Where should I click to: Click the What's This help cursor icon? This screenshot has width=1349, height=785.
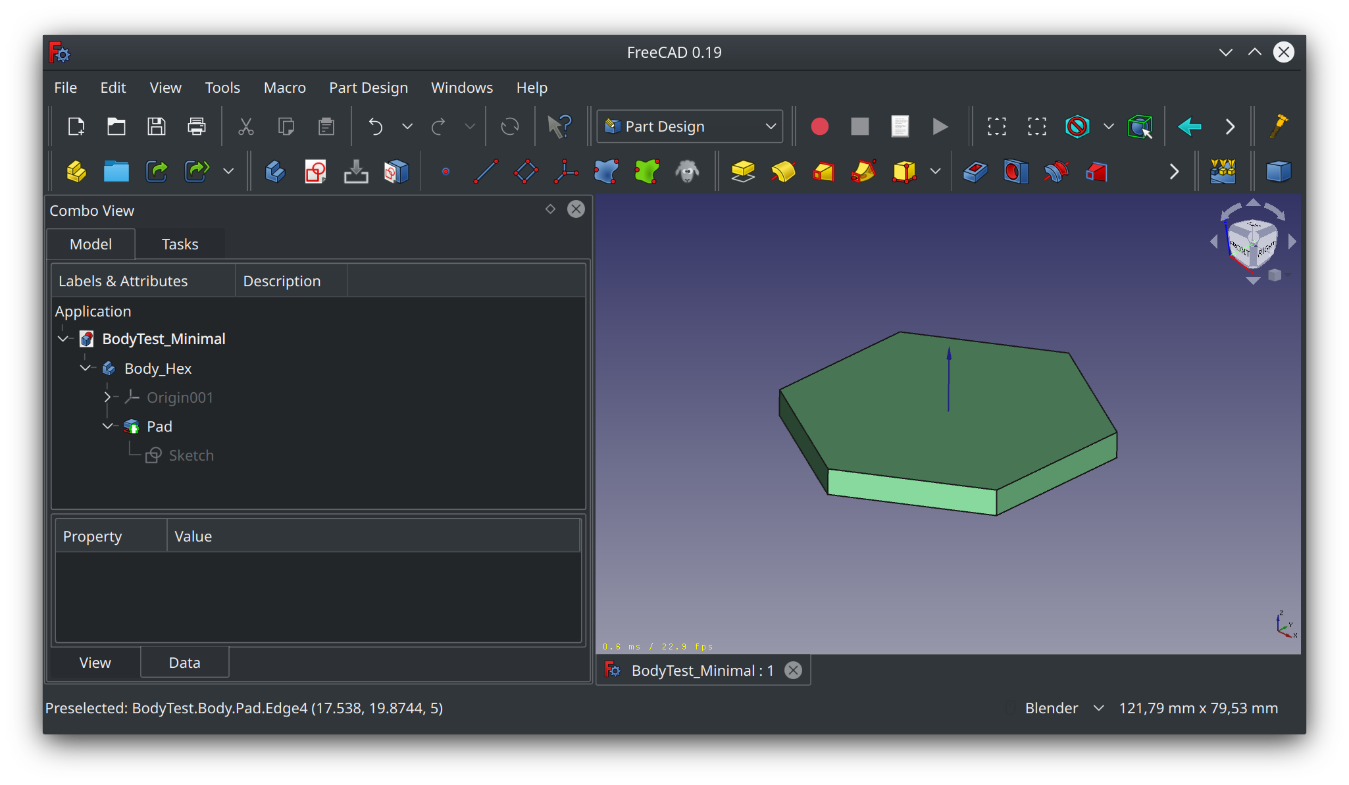tap(559, 126)
